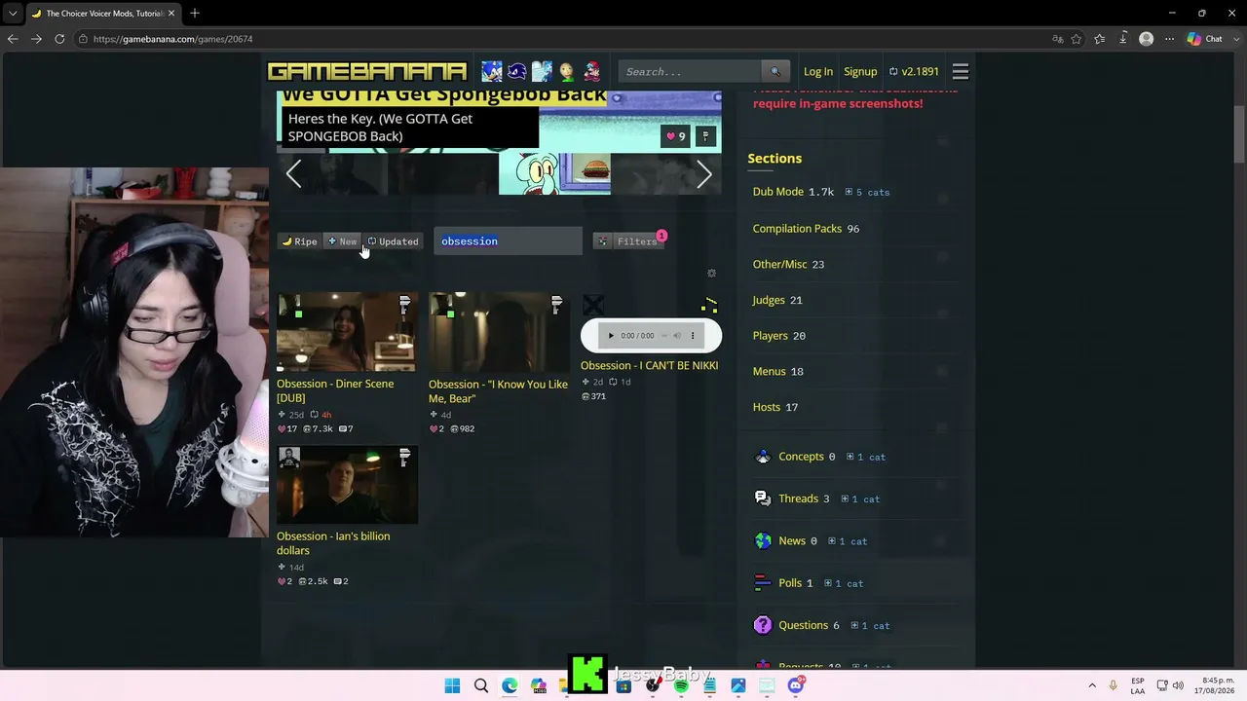Reload the page in browser
This screenshot has height=701, width=1247.
[x=59, y=39]
